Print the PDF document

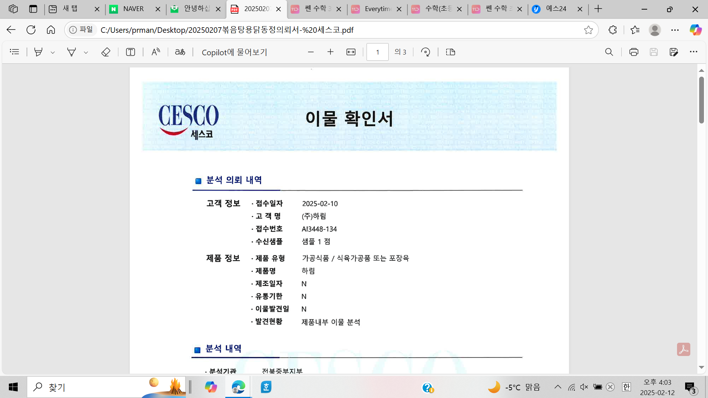(x=634, y=52)
